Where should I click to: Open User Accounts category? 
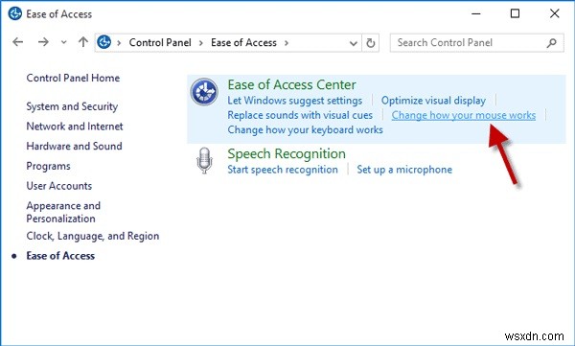(59, 186)
